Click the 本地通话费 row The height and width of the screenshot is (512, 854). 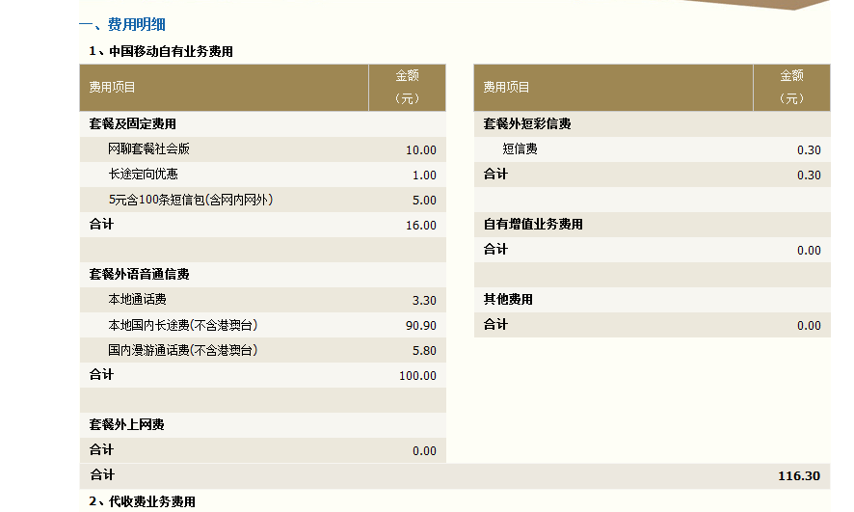point(262,300)
